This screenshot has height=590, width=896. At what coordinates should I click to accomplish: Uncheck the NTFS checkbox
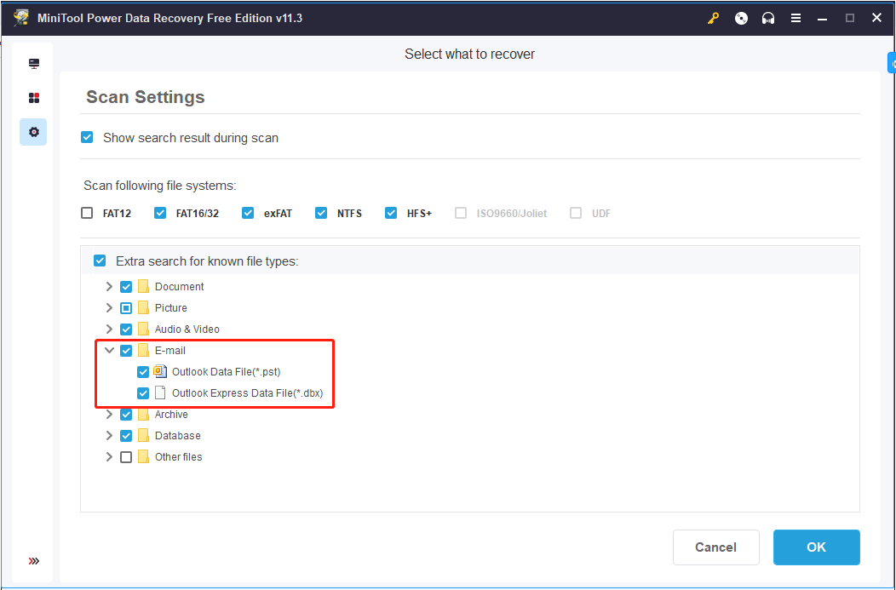pyautogui.click(x=321, y=213)
